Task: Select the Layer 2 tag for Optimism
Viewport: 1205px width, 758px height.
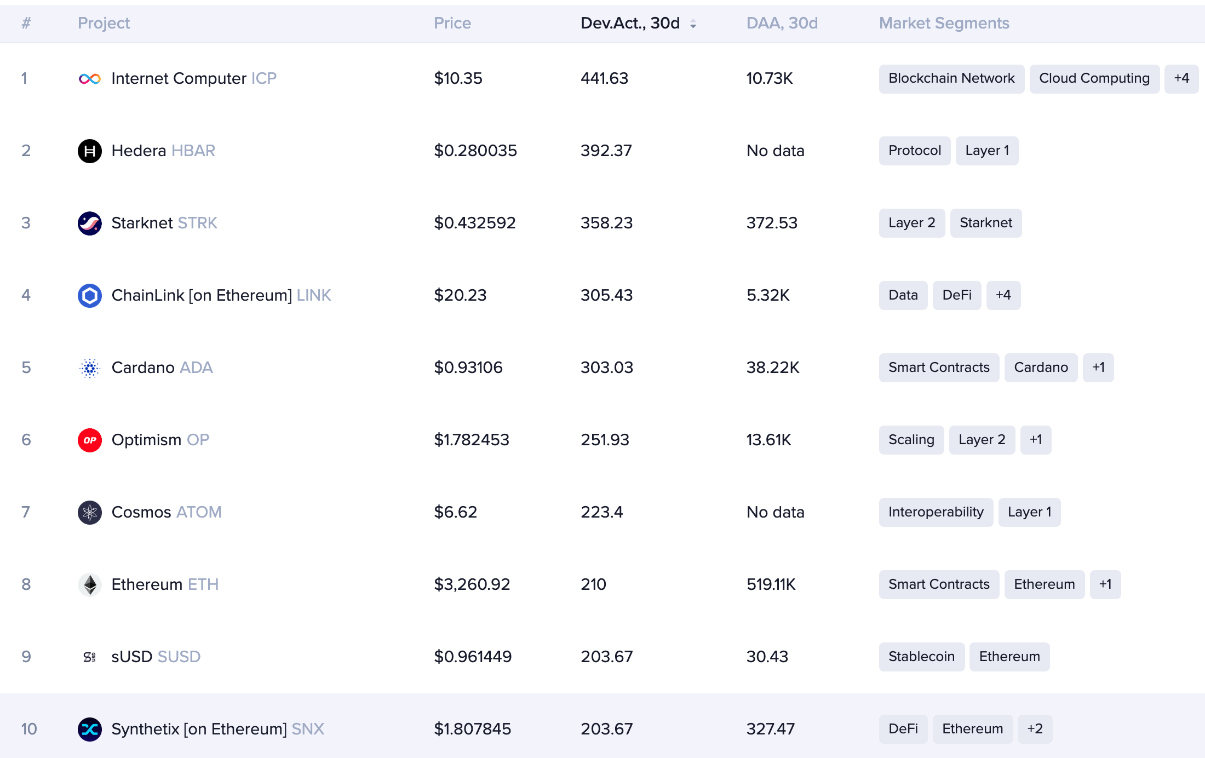Action: (x=982, y=440)
